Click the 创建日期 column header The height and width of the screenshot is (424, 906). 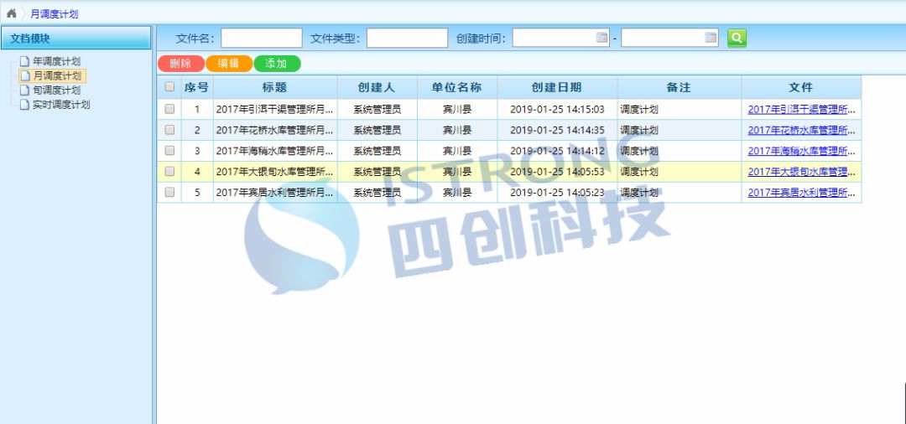556,87
